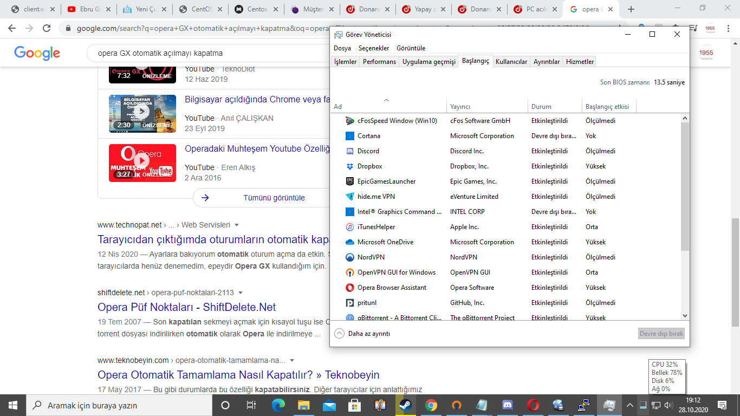Open the Mail app from taskbar
Viewport: 740px width, 416px height.
pos(329,405)
